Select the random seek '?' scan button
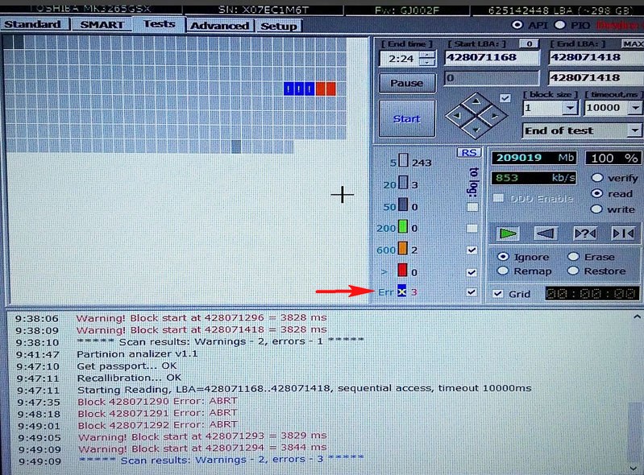Image resolution: width=644 pixels, height=475 pixels. pyautogui.click(x=584, y=233)
